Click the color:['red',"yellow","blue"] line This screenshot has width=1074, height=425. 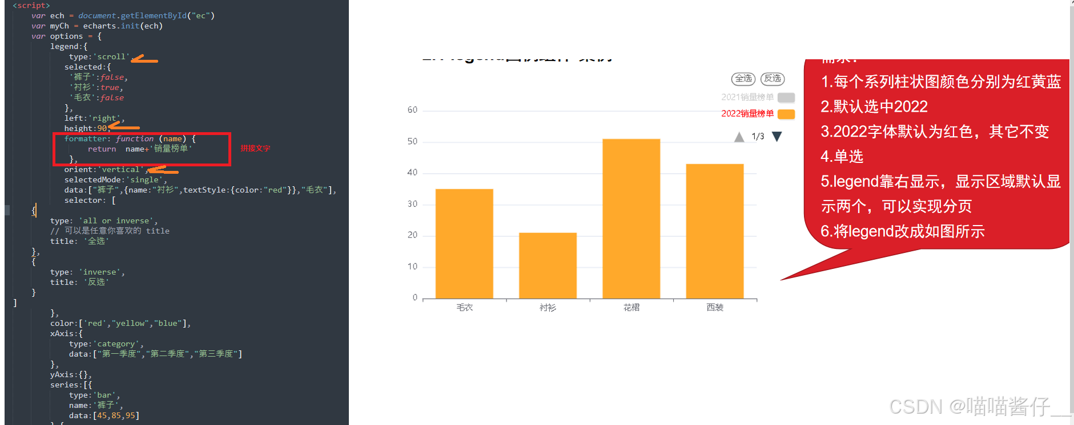[x=120, y=324]
